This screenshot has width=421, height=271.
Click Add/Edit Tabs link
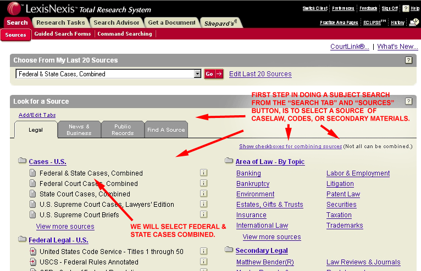pos(37,115)
